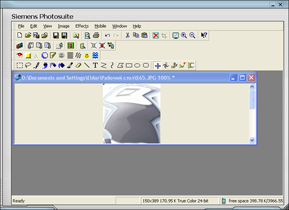Image resolution: width=289 pixels, height=210 pixels.
Task: Minimize the Siemens Photosuite main window
Action: point(273,5)
